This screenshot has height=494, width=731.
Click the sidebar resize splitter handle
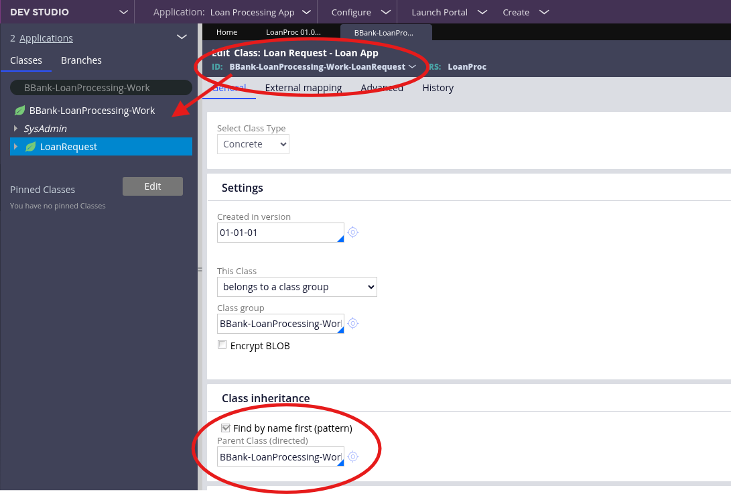pos(199,269)
